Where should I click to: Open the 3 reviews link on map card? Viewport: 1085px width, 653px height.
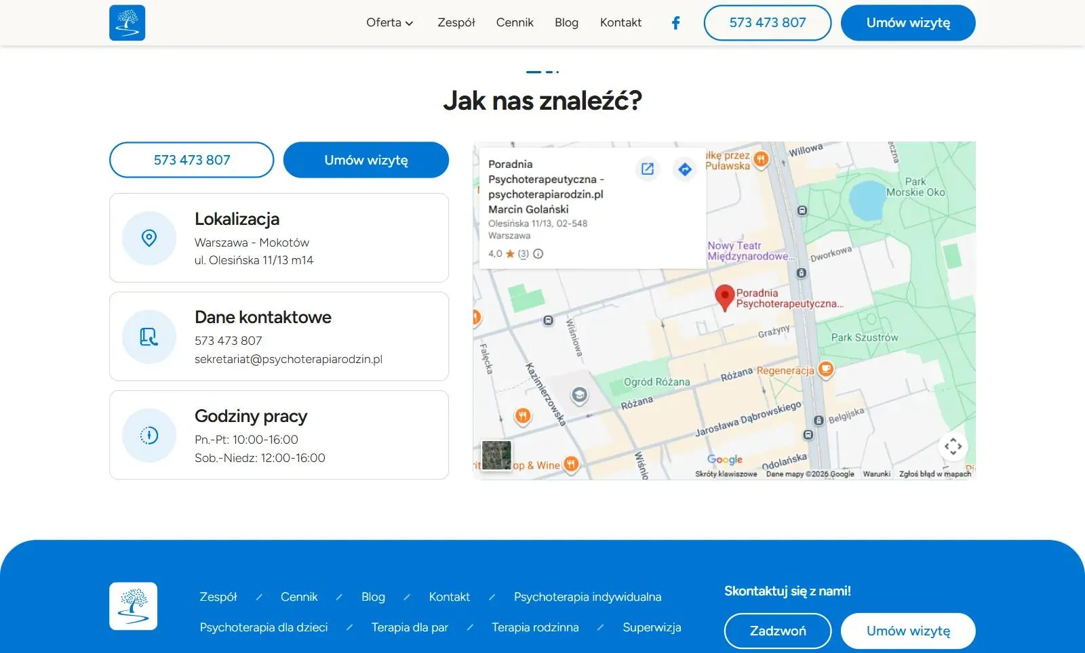coord(523,254)
